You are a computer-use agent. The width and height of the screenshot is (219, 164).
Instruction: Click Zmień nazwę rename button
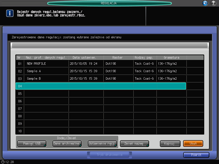point(134,144)
